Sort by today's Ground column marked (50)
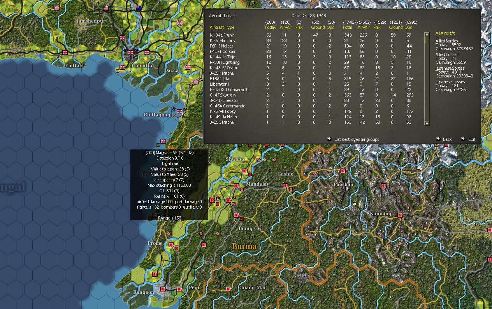This screenshot has width=492, height=309. (x=318, y=28)
